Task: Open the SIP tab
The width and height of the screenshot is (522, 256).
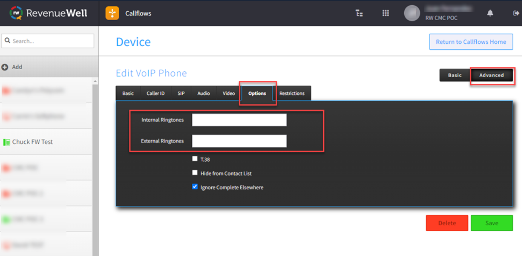Action: tap(181, 93)
